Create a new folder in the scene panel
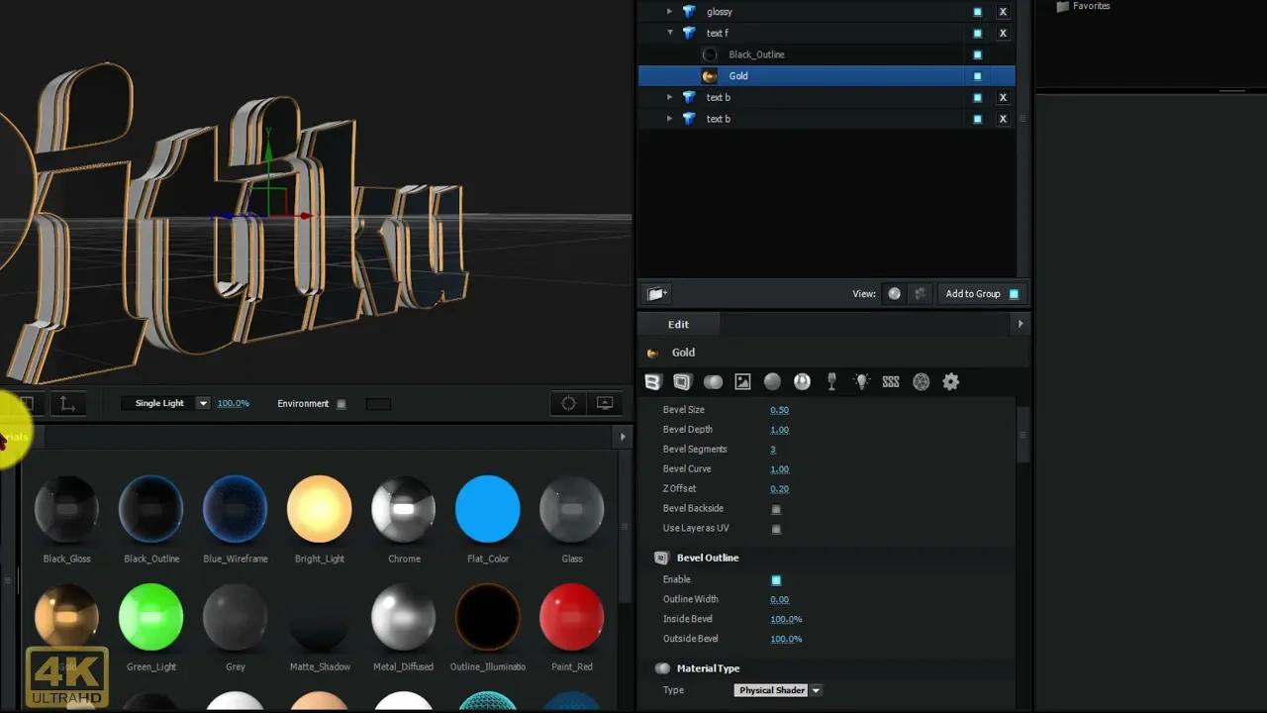Viewport: 1267px width, 713px height. 655,293
